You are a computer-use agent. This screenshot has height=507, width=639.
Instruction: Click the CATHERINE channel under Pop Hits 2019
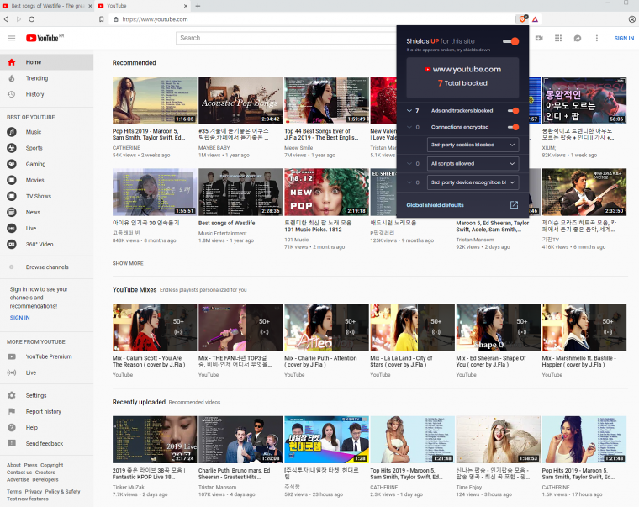pyautogui.click(x=126, y=148)
